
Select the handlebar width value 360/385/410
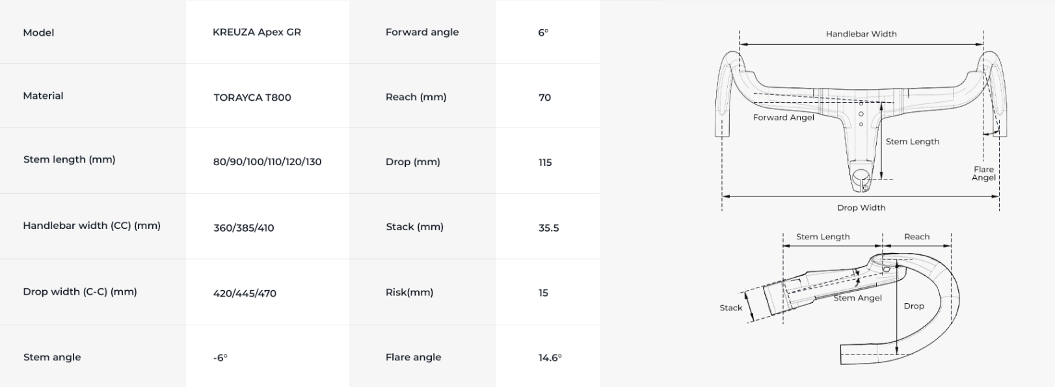pos(243,228)
